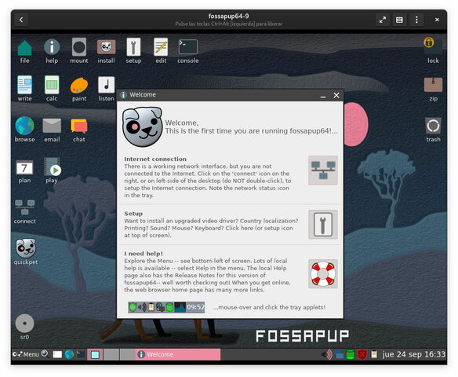
Task: Open the three-dot viewer menu
Action: click(416, 20)
